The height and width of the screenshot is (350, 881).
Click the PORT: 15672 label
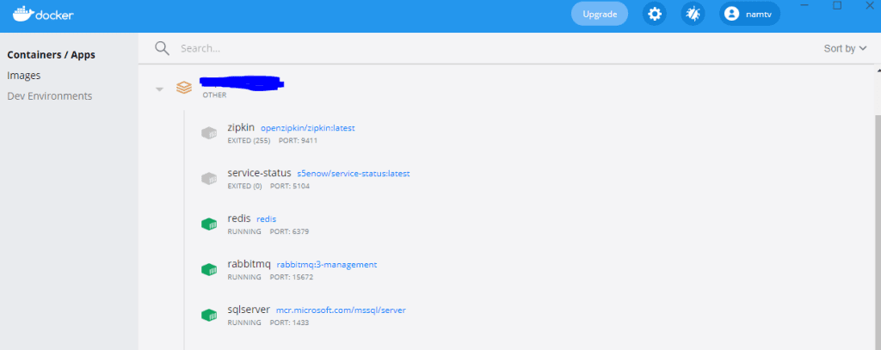[291, 277]
